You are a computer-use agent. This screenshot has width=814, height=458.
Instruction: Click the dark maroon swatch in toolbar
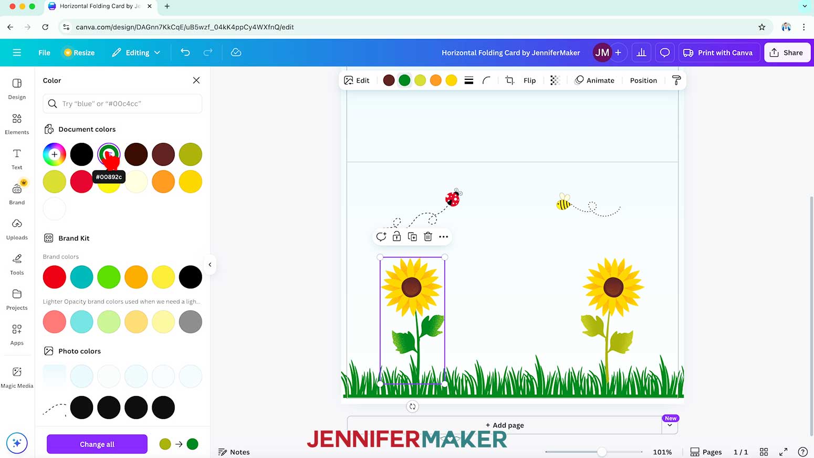point(389,80)
